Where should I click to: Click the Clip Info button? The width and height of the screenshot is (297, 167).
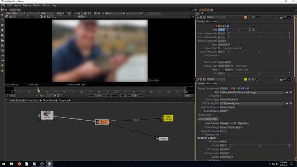243,123
